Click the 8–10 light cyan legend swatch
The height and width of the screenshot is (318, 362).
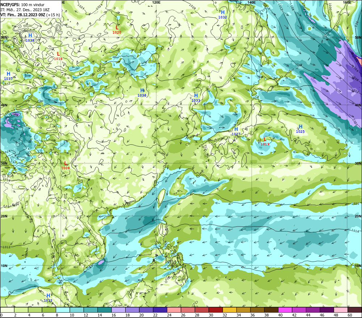(x=63, y=310)
